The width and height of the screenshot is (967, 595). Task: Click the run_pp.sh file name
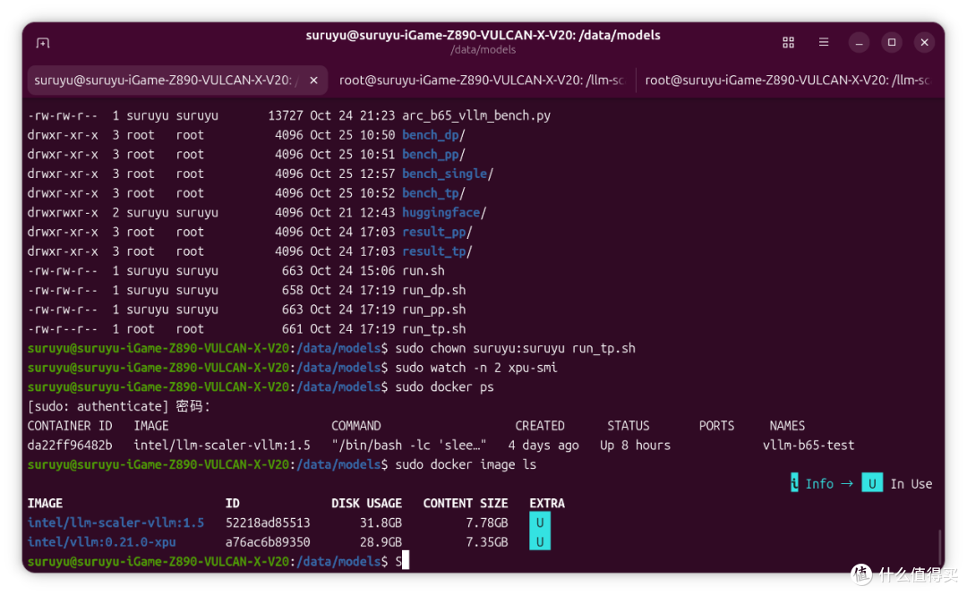[x=433, y=310]
